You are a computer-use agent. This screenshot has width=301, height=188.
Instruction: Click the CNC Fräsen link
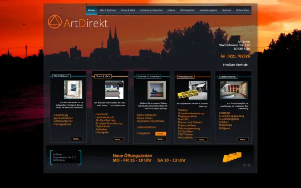point(186,134)
